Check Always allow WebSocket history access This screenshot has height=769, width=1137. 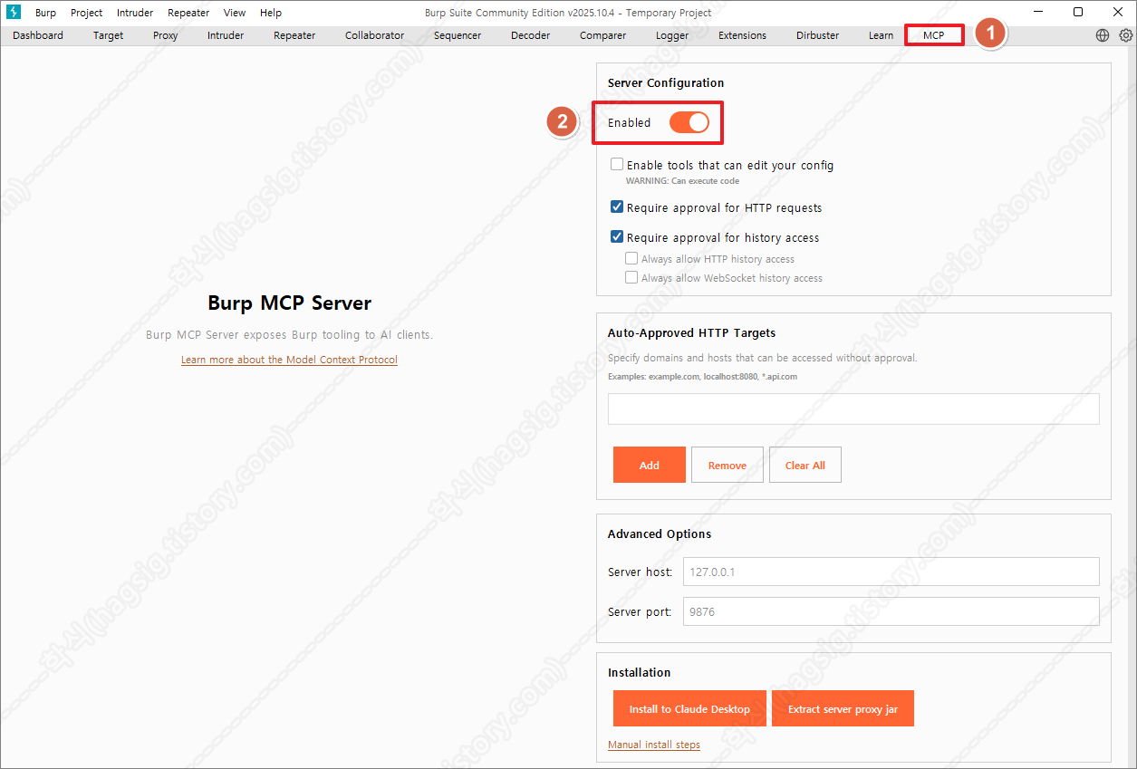coord(631,278)
